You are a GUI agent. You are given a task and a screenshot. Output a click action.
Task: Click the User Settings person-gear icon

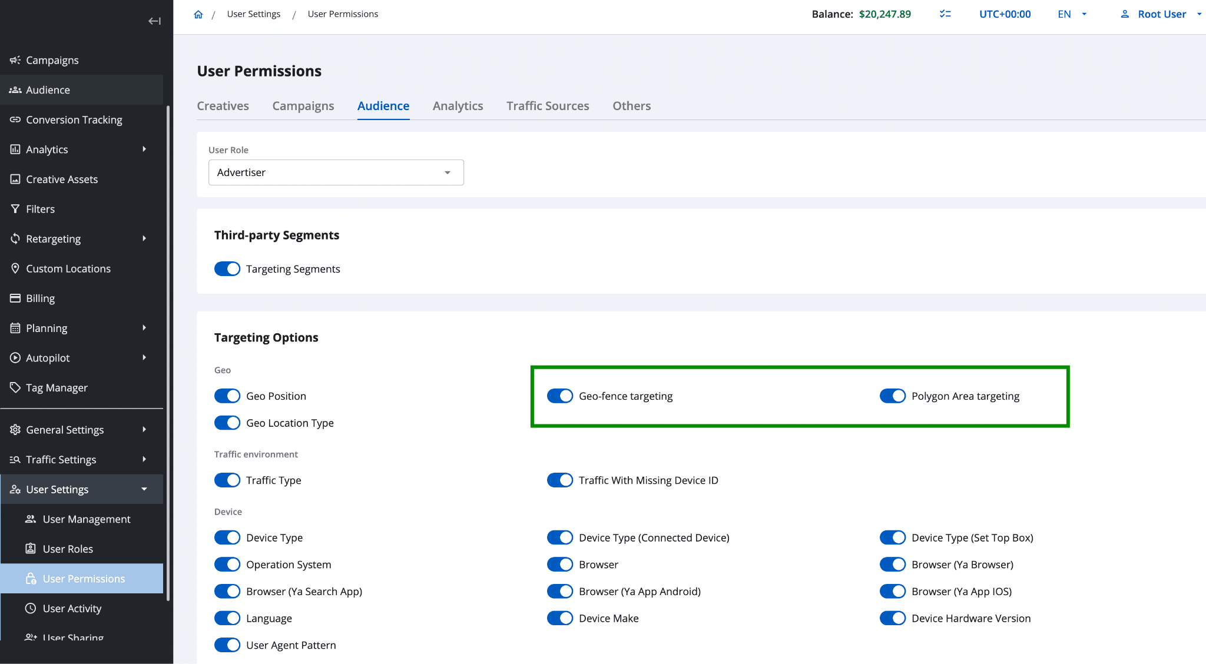coord(15,489)
